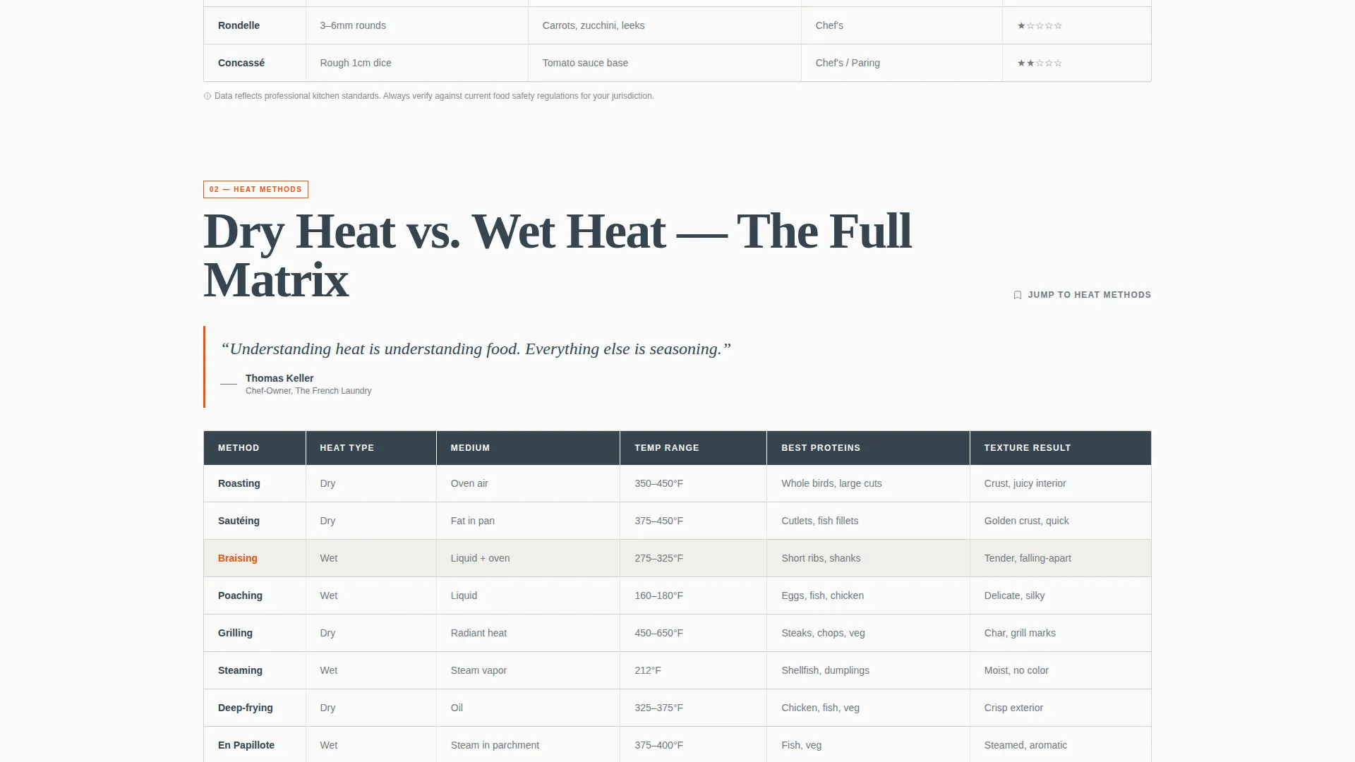
Task: Click the Sautéing method name
Action: tap(239, 521)
